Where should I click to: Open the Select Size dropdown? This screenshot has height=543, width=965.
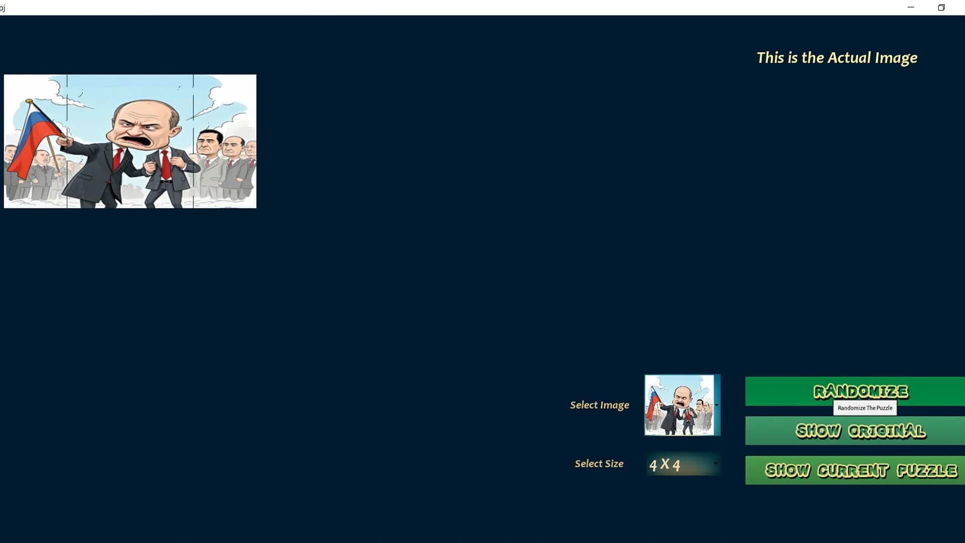682,464
